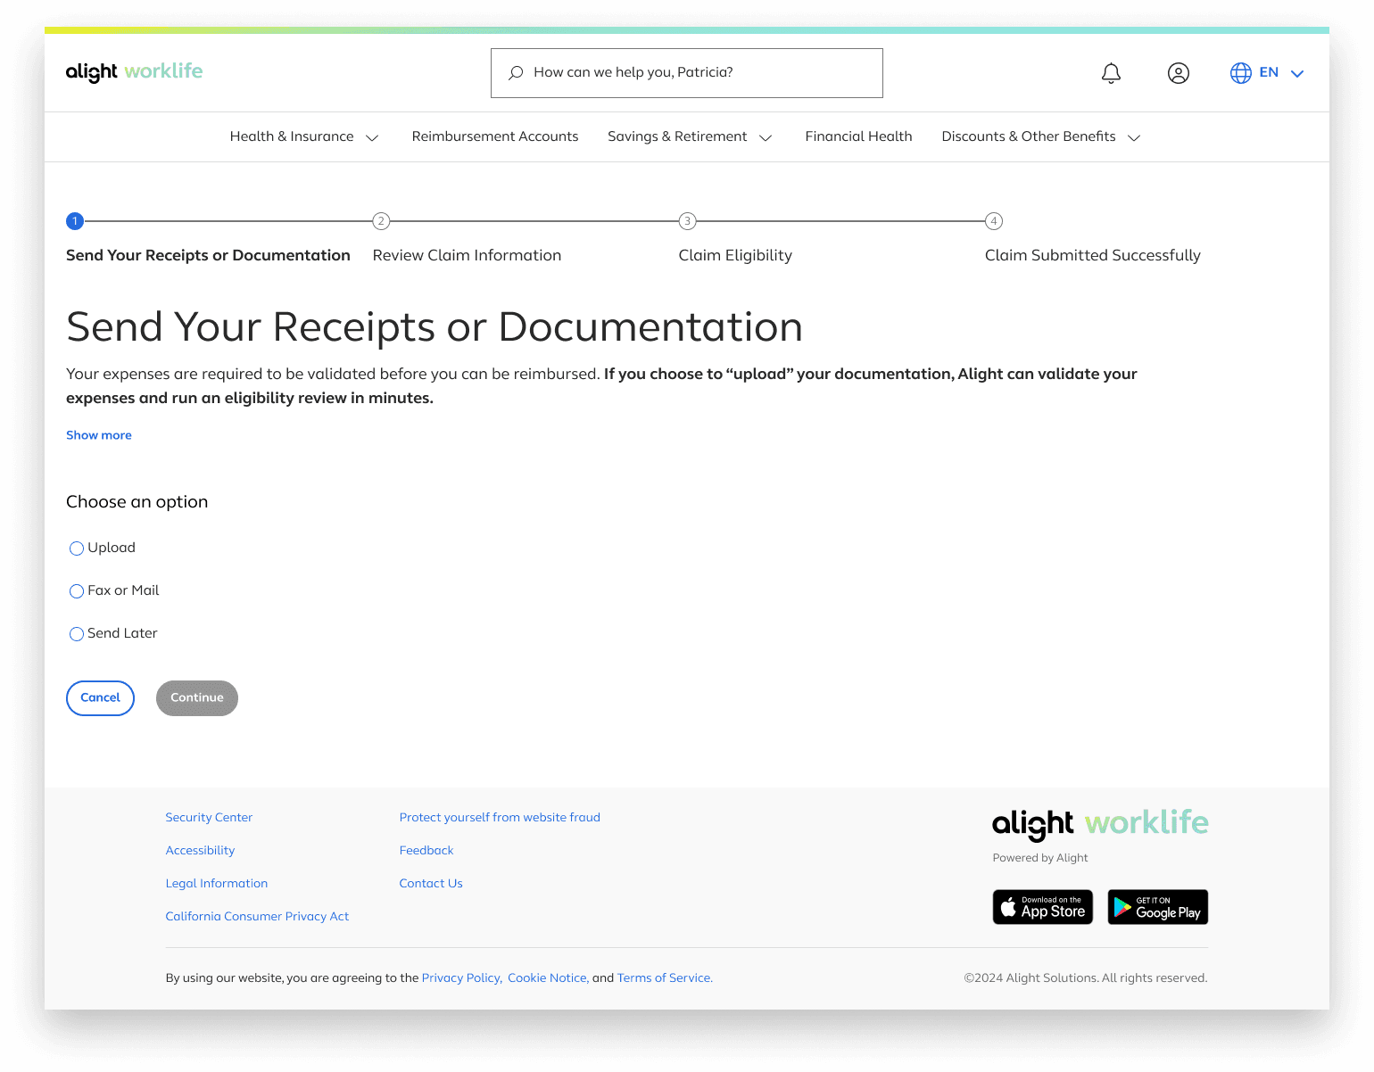Open the Accessibility link

point(200,850)
